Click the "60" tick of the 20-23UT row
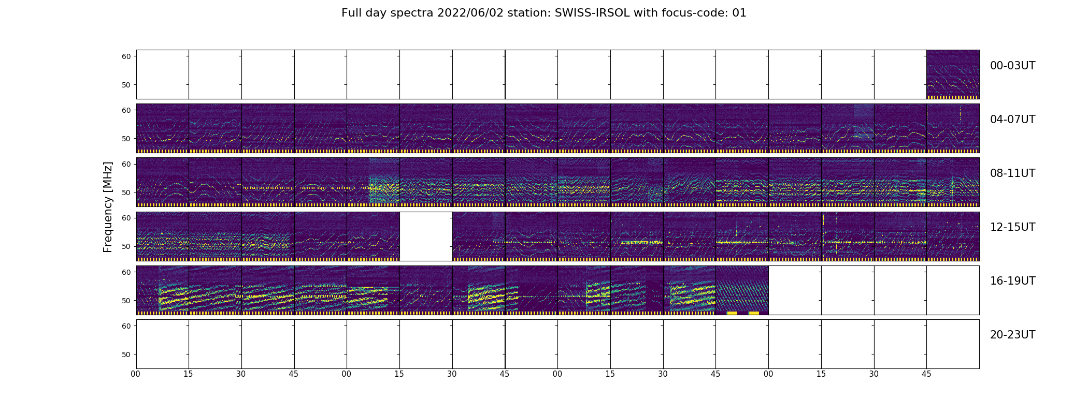This screenshot has width=1088, height=414. pyautogui.click(x=126, y=326)
